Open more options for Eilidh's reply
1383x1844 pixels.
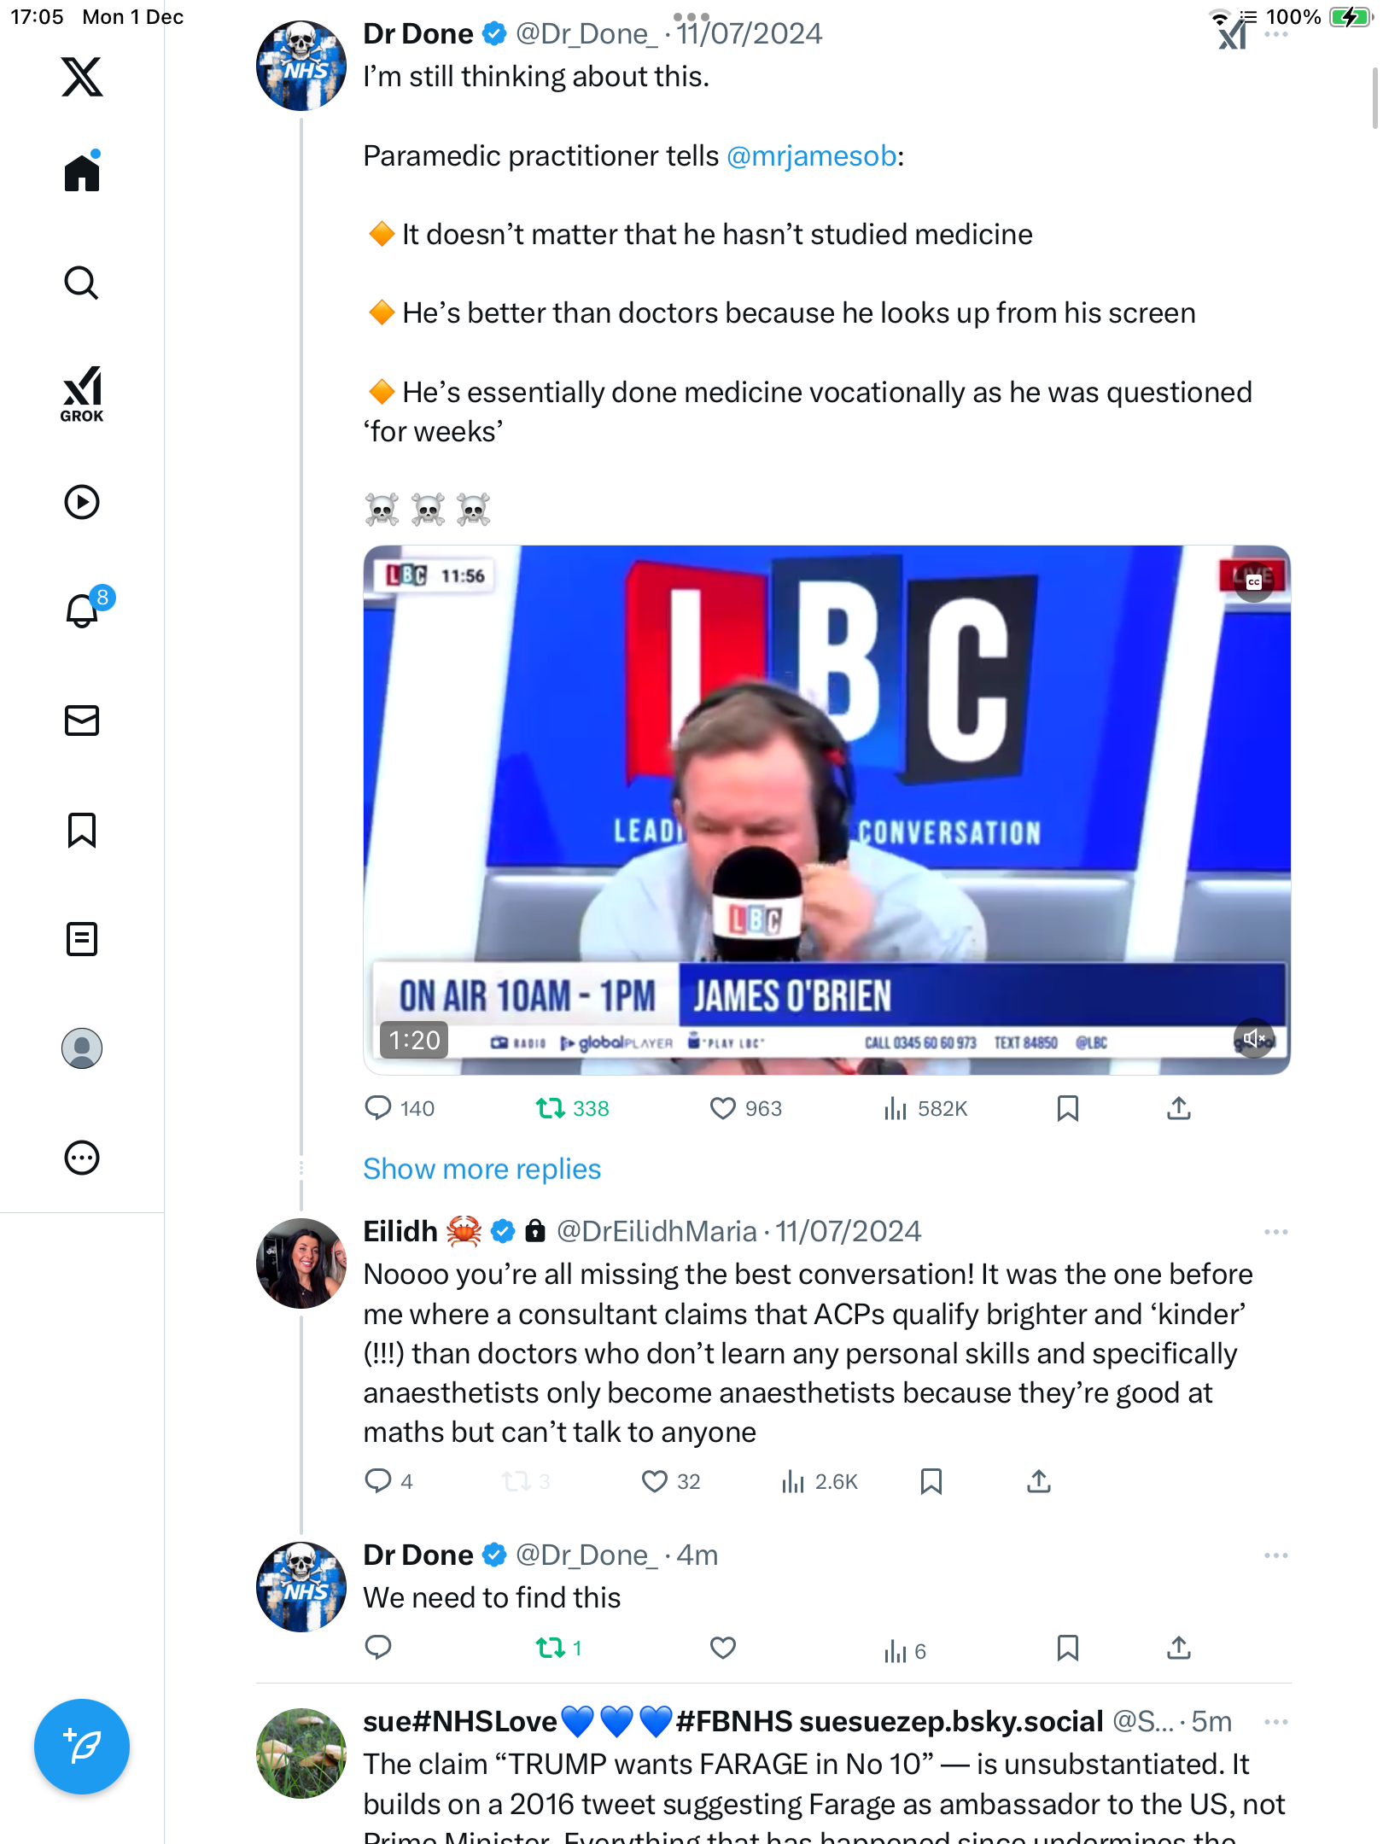coord(1275,1232)
